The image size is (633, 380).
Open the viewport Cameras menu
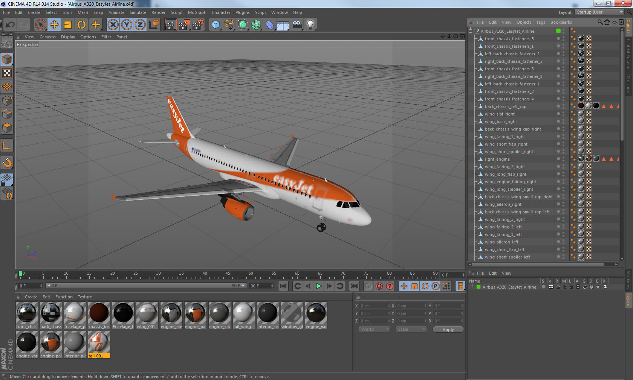[47, 37]
